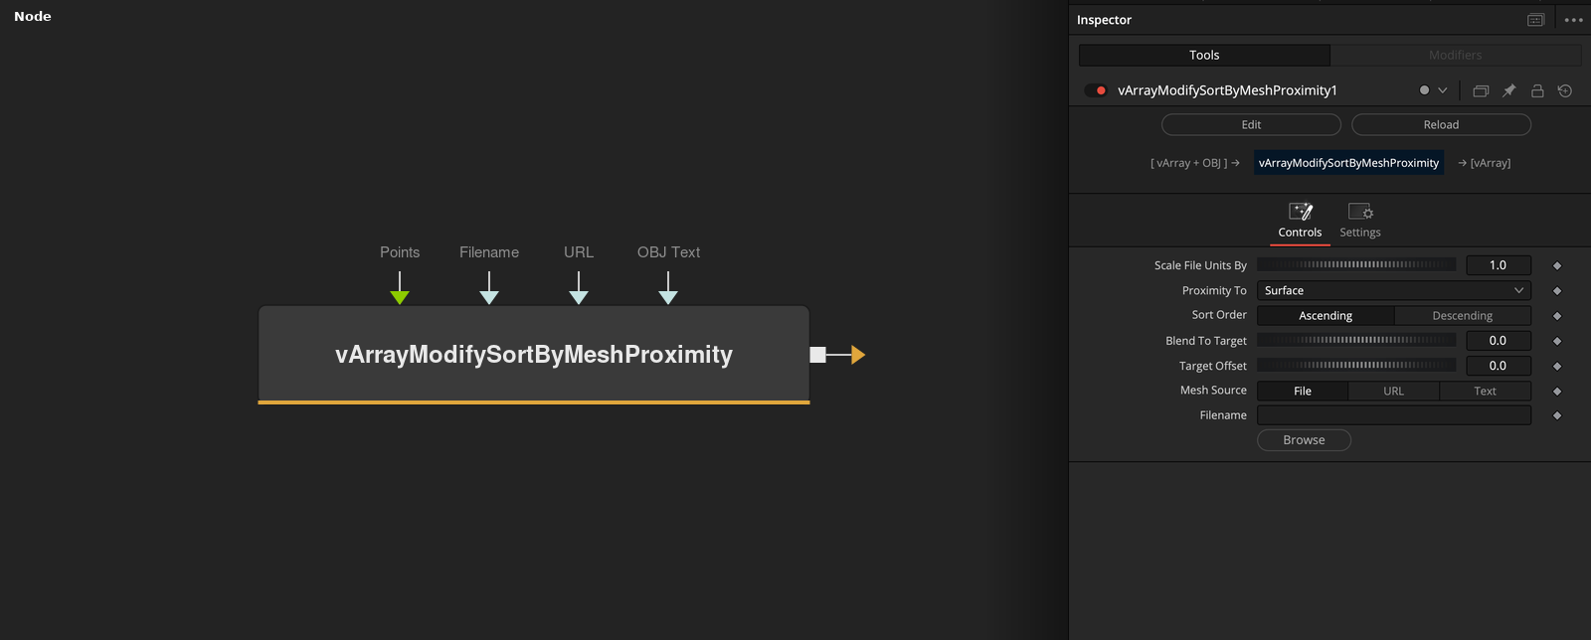Click the Blend To Target slider
The width and height of the screenshot is (1591, 640).
tap(1356, 340)
